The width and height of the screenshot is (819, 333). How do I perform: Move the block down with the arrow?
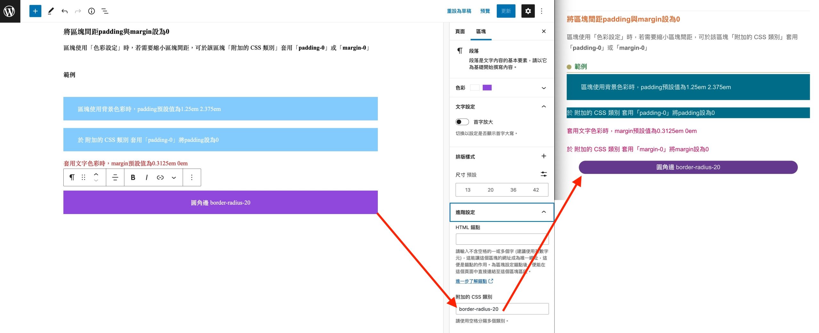tap(96, 180)
